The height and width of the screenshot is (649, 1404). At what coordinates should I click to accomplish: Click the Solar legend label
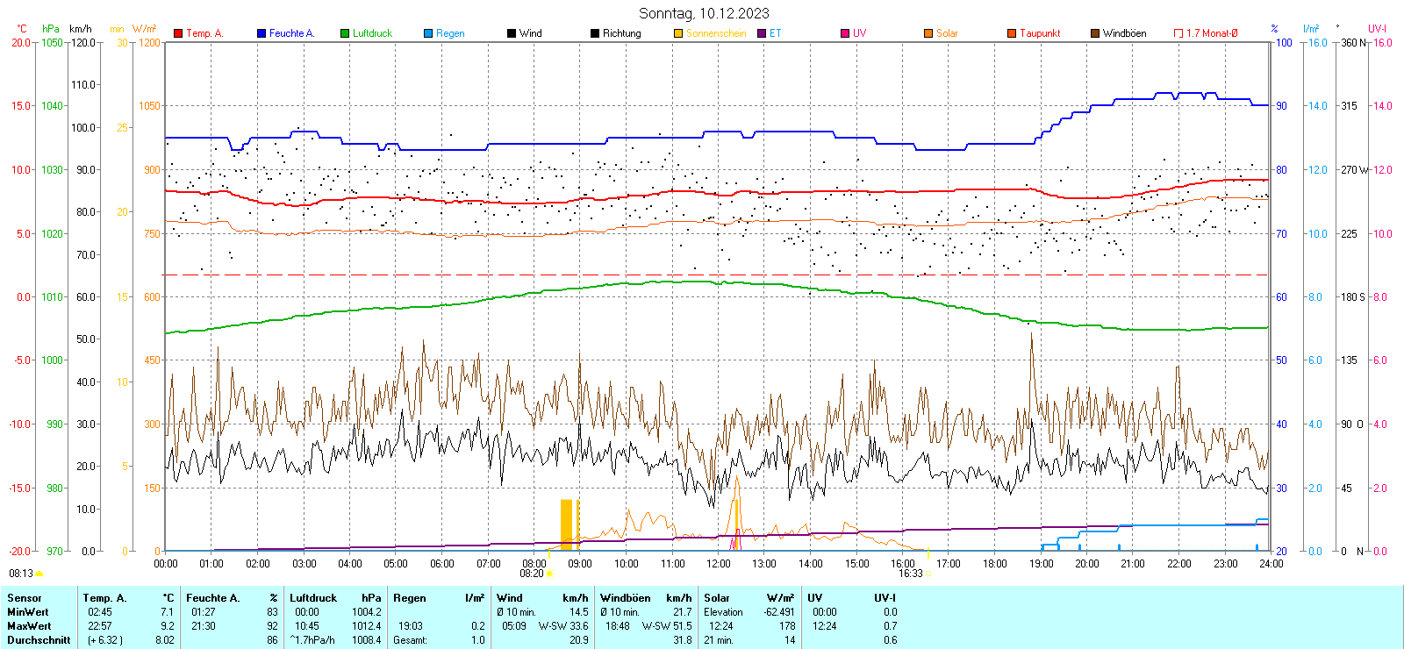point(947,33)
